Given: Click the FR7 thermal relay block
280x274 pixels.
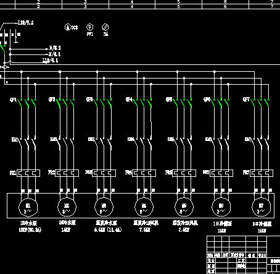Looking at the screenshot, I should coord(261,173).
